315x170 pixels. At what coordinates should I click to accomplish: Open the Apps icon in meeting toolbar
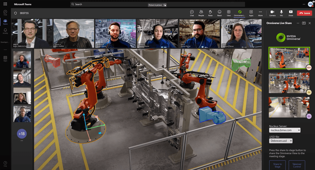tap(251, 13)
